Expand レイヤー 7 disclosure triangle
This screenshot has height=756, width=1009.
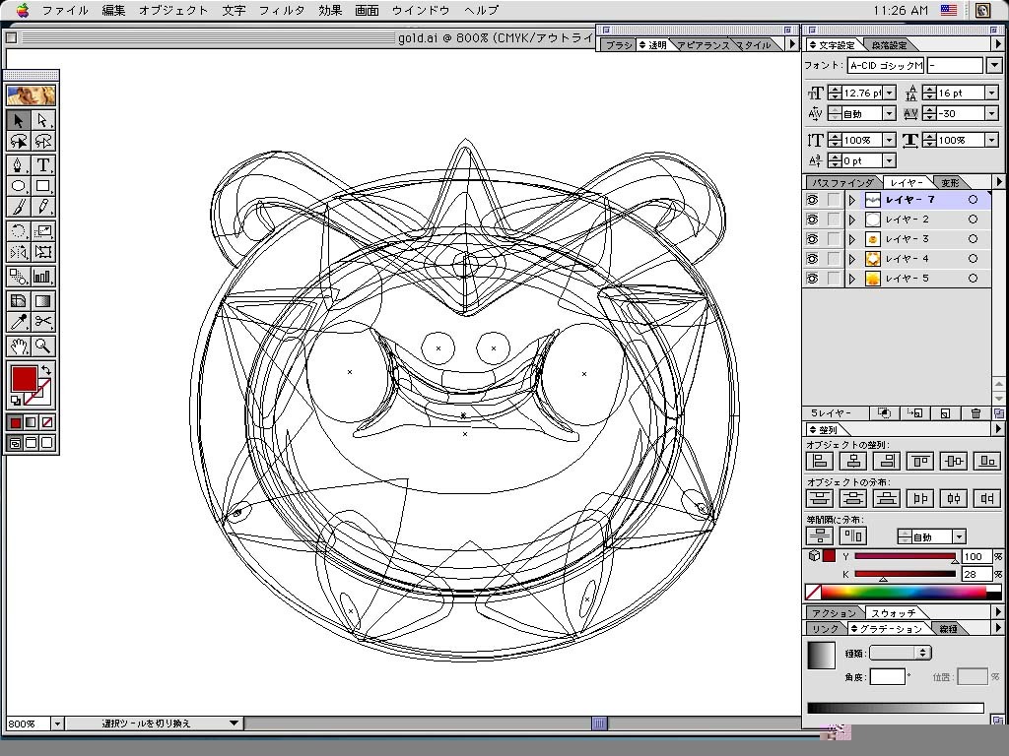852,200
